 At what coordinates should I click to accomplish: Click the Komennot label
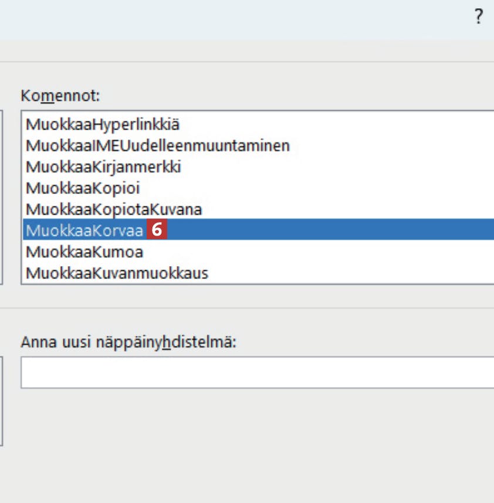pos(60,96)
